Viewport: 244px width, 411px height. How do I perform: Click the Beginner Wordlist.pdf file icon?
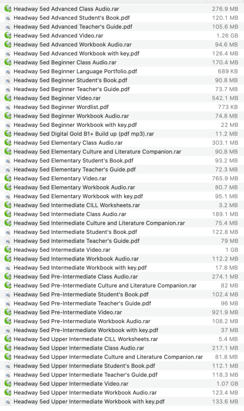click(8, 107)
